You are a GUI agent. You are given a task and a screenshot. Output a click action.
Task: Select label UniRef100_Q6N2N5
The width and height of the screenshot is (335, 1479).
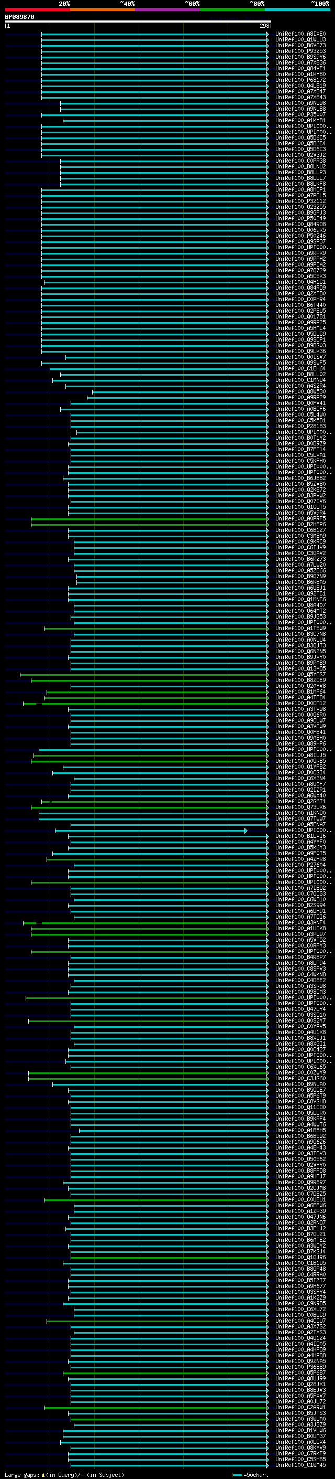point(300,651)
